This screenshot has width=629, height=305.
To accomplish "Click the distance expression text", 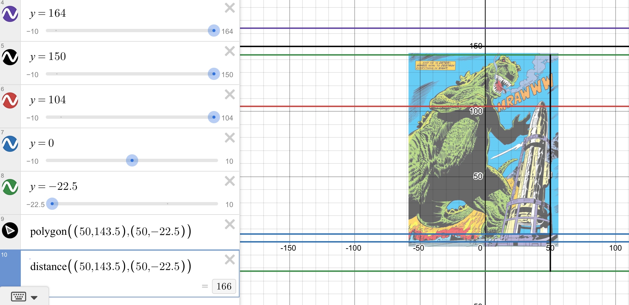I will click(x=111, y=266).
